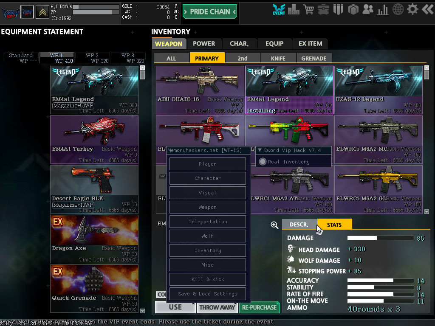The height and width of the screenshot is (326, 435).
Task: Click the USE button
Action: tap(175, 307)
